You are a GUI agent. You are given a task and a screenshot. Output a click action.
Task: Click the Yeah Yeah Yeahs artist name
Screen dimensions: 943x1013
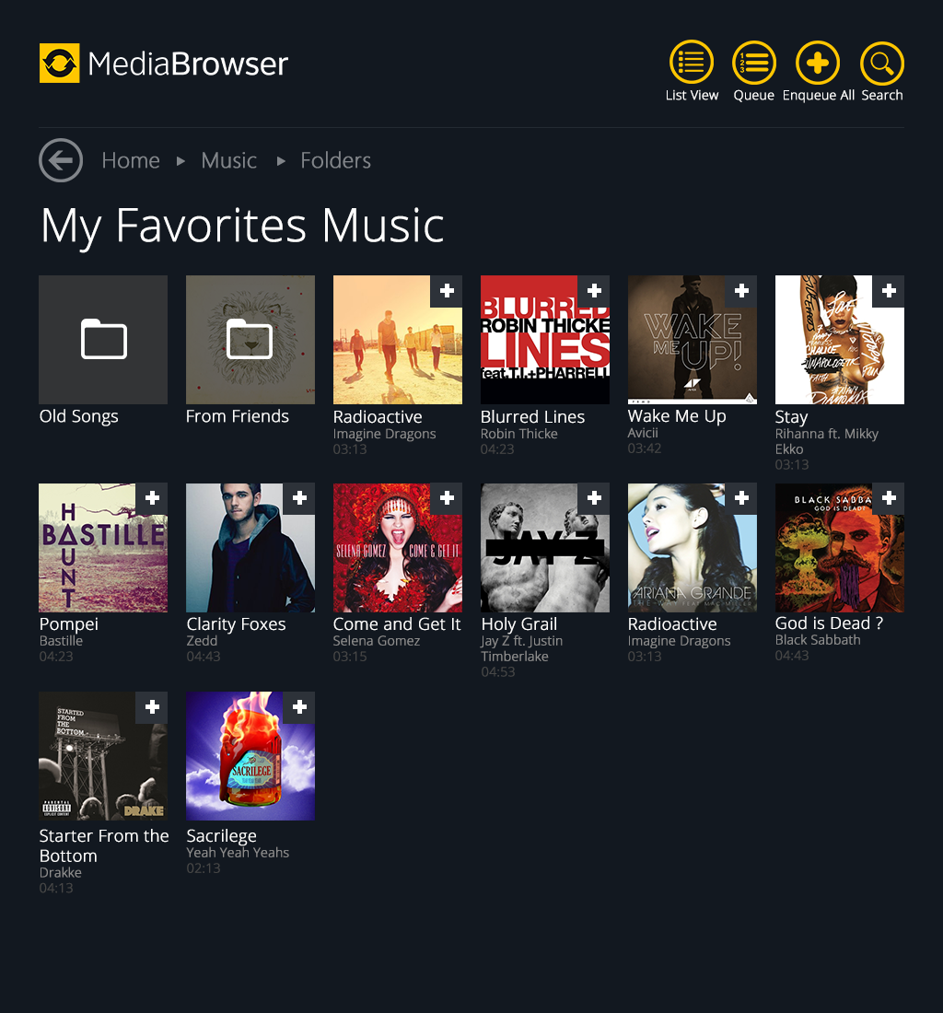point(238,852)
